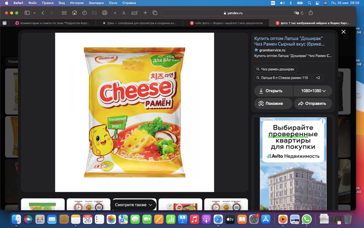
Task: Open the Вид menu
Action: coord(62,3)
